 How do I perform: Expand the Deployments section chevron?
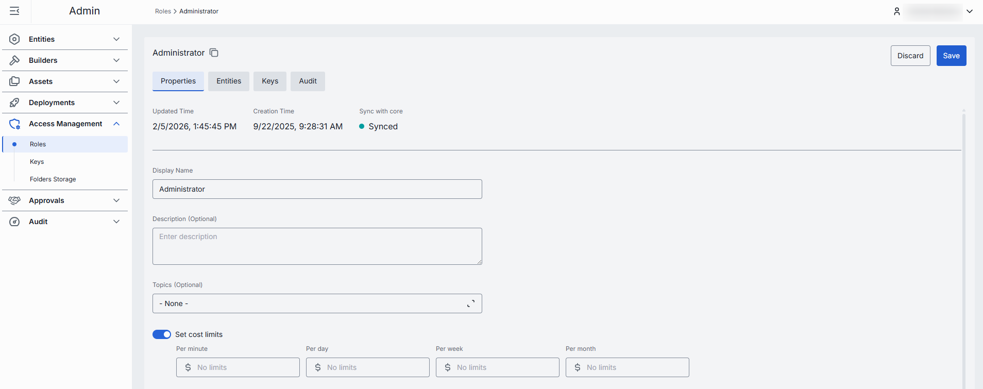pos(116,103)
